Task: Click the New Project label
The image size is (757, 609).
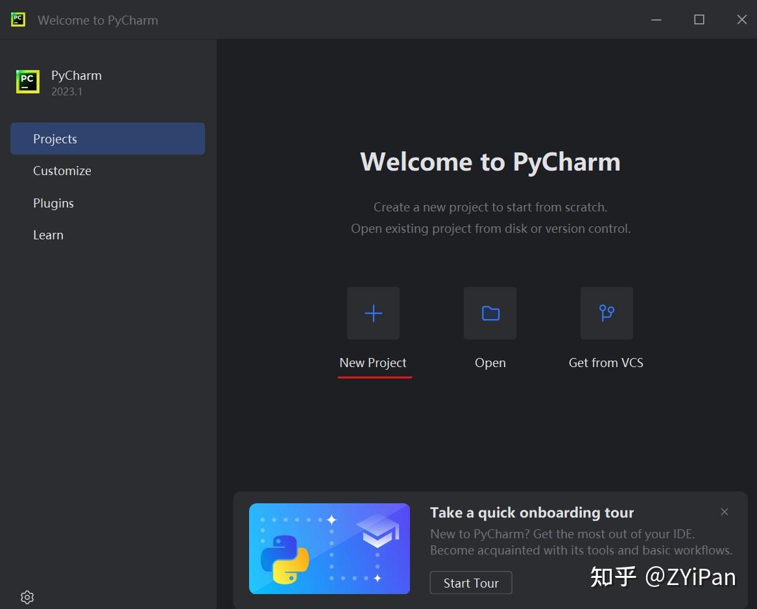Action: pos(373,363)
